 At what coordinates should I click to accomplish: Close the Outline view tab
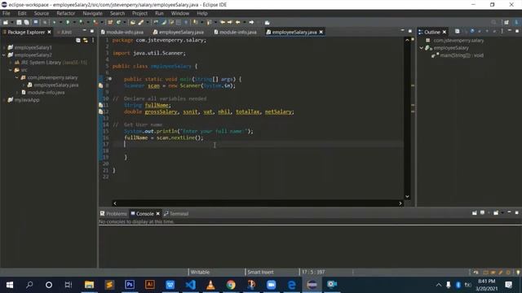(444, 32)
